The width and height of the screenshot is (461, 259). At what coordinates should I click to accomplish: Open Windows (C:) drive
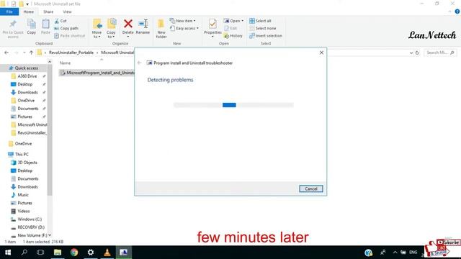click(30, 219)
